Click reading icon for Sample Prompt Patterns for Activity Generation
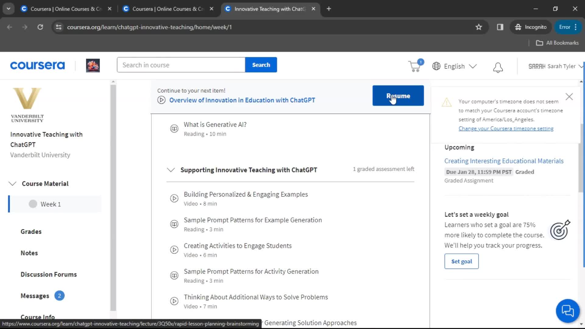Image resolution: width=585 pixels, height=329 pixels. 174,275
